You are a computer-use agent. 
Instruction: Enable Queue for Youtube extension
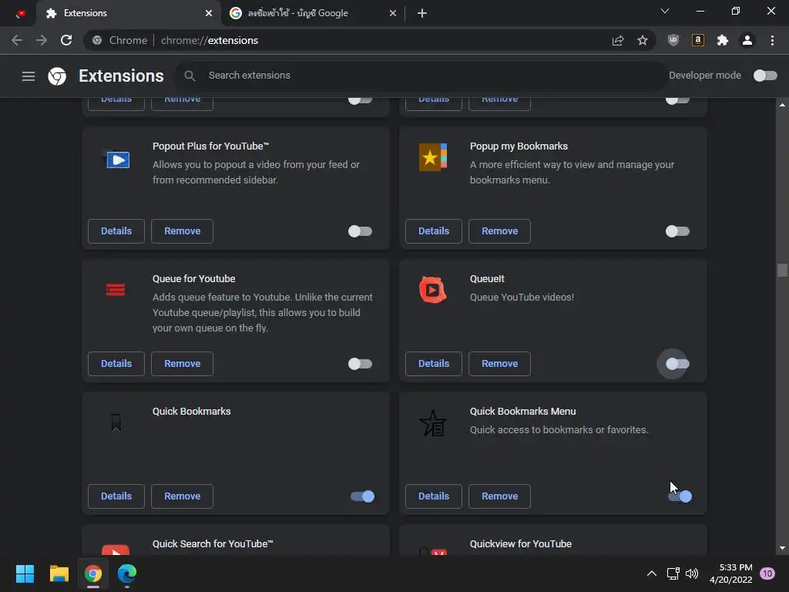[360, 364]
